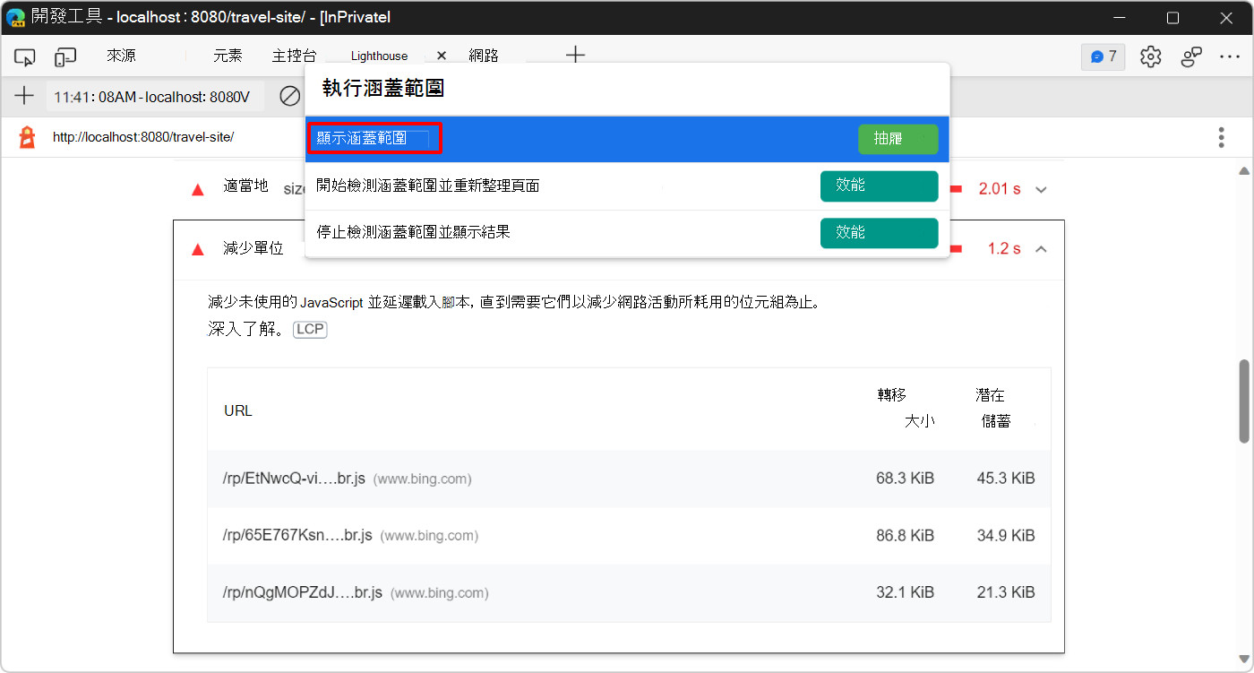Select the inspect element tool

24,56
